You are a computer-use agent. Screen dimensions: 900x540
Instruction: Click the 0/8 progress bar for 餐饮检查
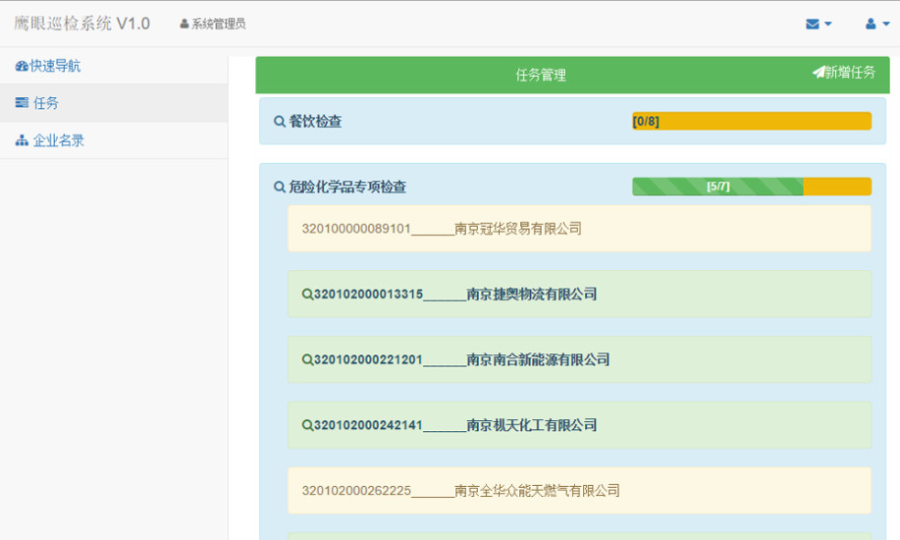tap(751, 122)
